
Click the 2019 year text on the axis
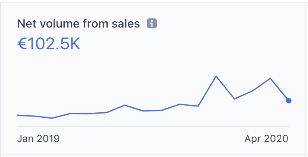coord(48,139)
